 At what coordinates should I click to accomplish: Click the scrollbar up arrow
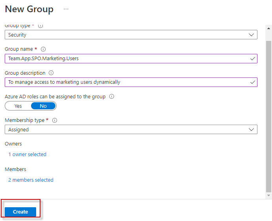coord(269,28)
